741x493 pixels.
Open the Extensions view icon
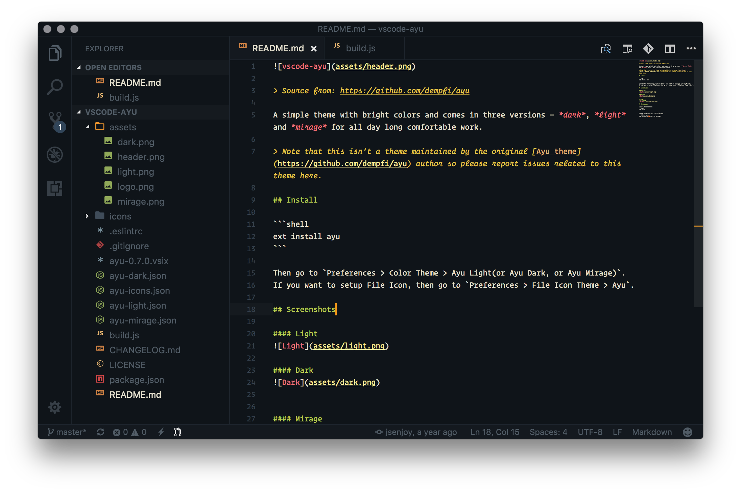55,188
